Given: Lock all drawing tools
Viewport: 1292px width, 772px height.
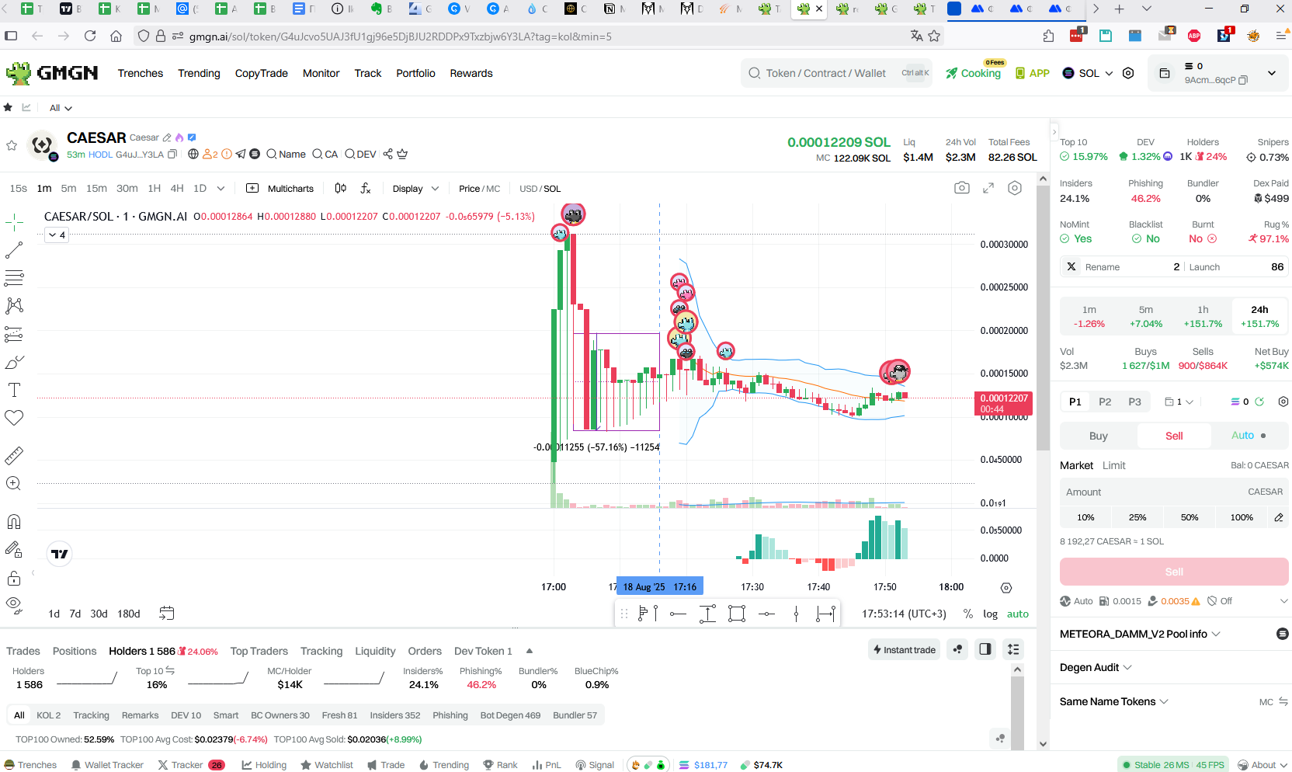Looking at the screenshot, I should pyautogui.click(x=14, y=578).
